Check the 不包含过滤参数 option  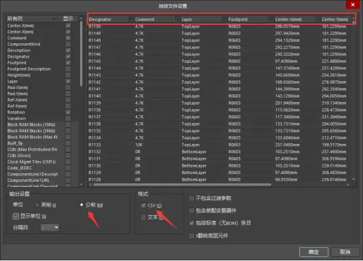[x=192, y=198]
